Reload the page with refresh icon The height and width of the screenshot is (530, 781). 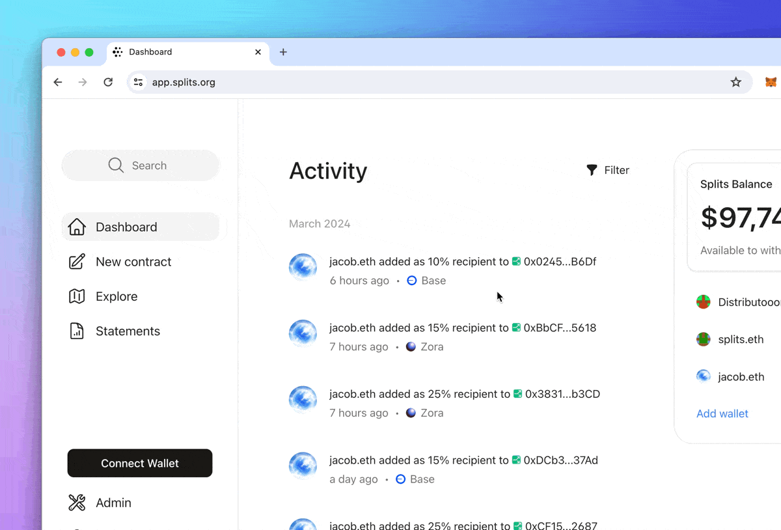coord(108,82)
